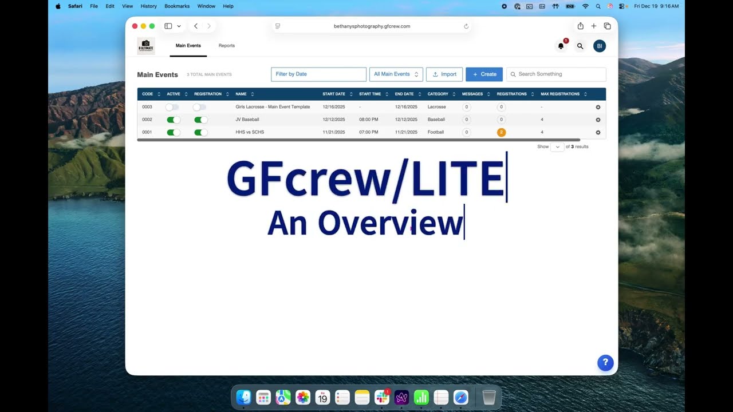Open the Apple menu

point(58,6)
